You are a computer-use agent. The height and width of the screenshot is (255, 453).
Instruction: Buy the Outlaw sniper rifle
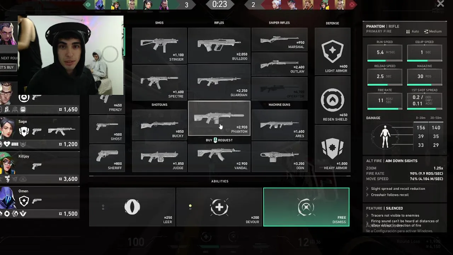tap(279, 64)
